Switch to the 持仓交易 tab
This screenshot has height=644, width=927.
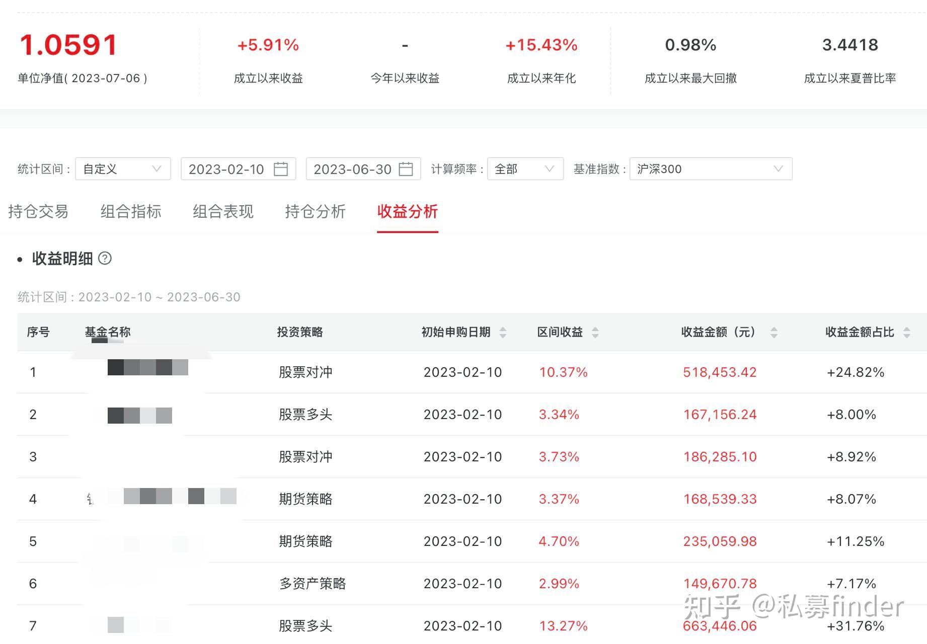point(38,212)
